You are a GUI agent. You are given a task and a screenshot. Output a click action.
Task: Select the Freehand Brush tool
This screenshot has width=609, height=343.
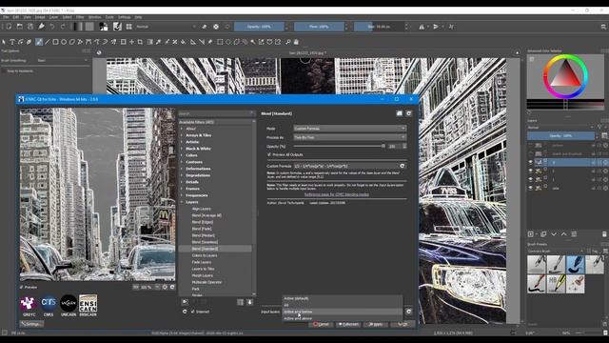[39, 42]
